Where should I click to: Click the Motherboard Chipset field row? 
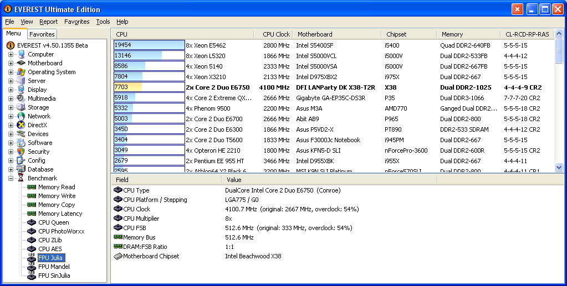(339, 256)
